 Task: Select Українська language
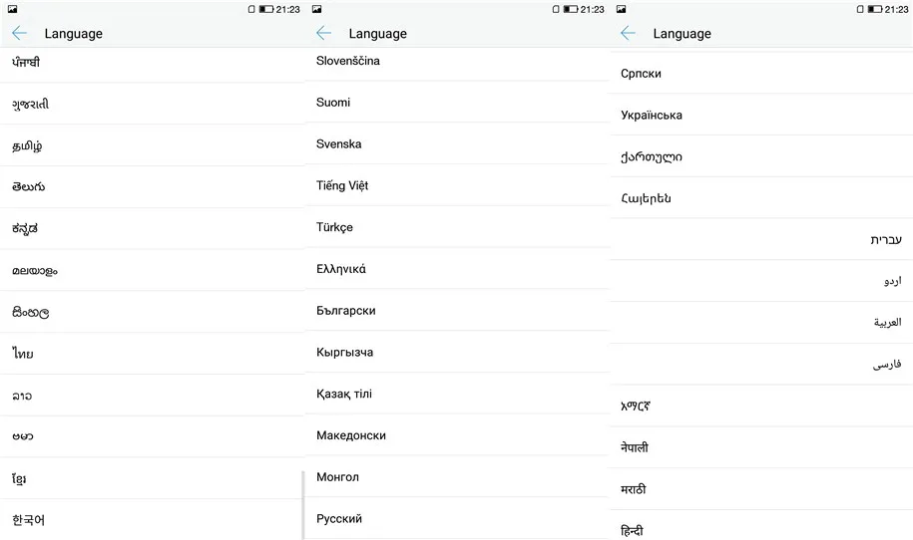(761, 116)
